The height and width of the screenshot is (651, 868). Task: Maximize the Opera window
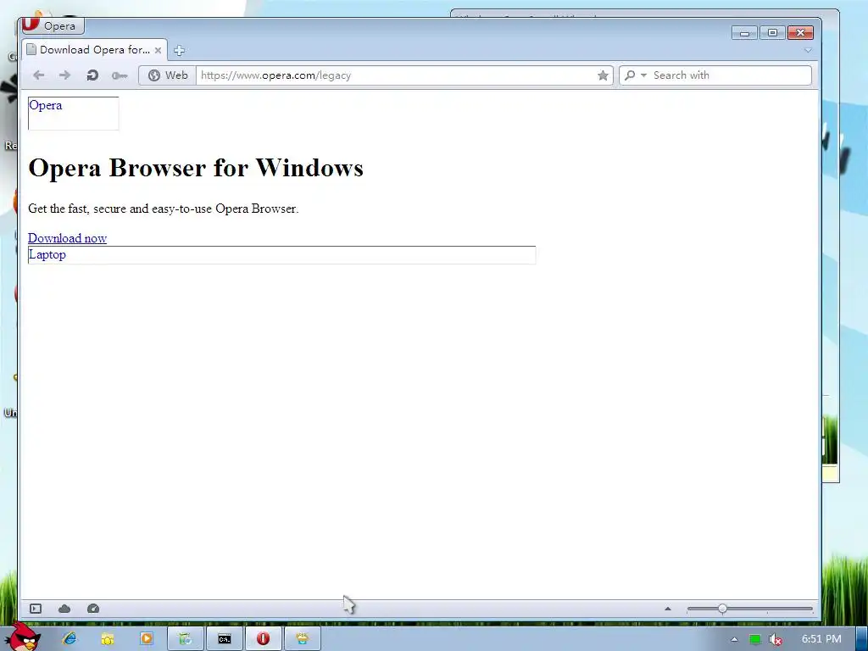772,33
